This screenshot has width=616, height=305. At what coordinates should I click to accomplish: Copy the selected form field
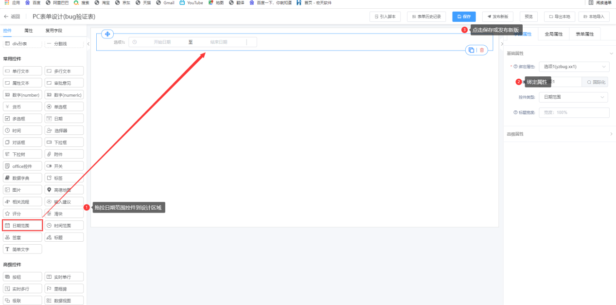(x=471, y=50)
